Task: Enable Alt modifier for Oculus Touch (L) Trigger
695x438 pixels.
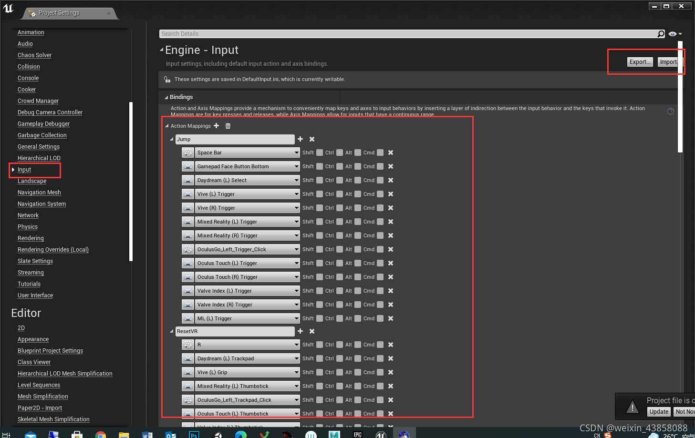Action: (358, 263)
